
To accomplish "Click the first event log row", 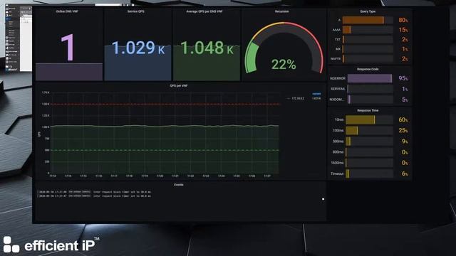I will click(95, 192).
